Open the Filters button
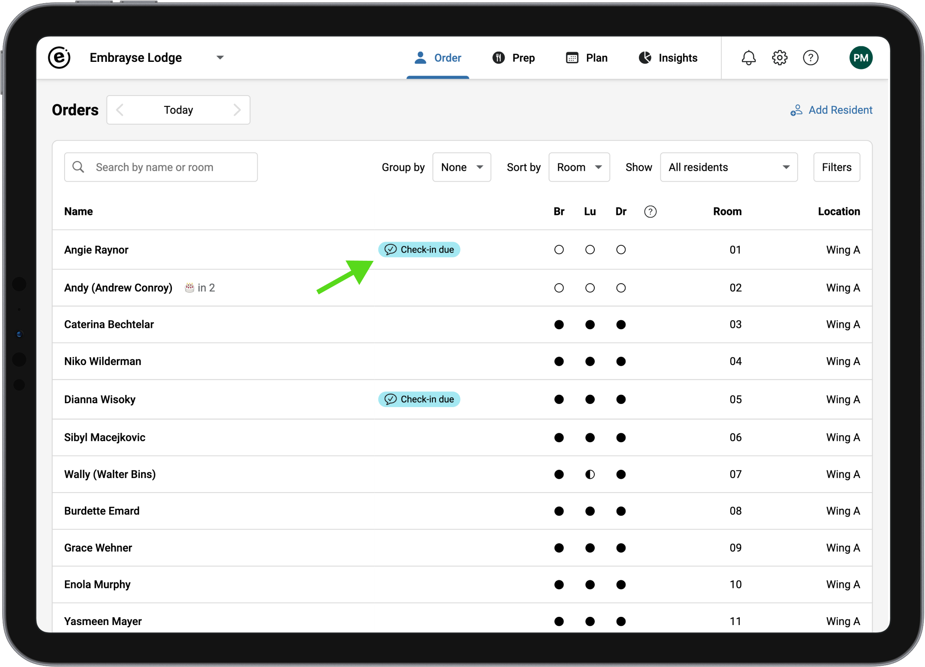The width and height of the screenshot is (925, 667). 836,167
